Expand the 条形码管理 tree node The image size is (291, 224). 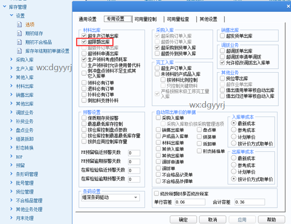click(x=11, y=174)
